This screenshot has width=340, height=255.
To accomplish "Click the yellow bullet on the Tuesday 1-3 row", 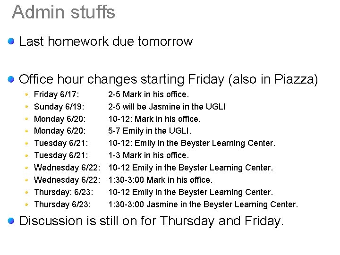I will tap(28, 155).
